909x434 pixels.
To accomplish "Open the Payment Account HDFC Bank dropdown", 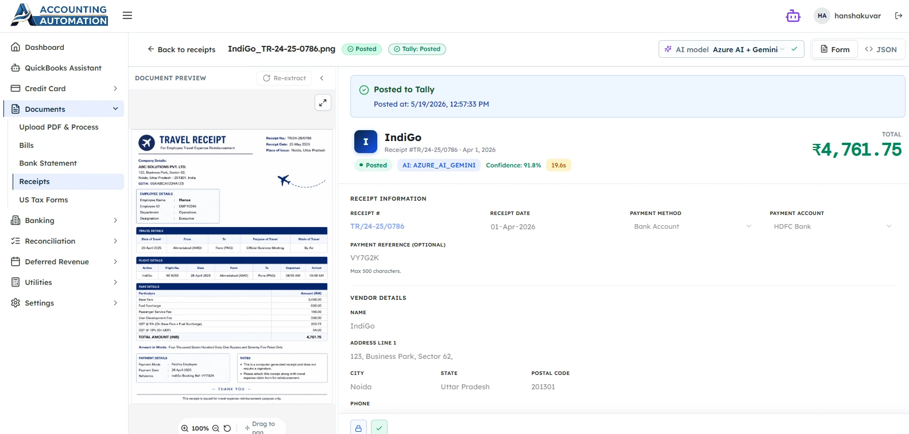I will click(x=833, y=226).
